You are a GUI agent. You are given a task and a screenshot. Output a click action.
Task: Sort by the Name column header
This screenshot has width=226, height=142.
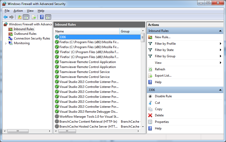[x=87, y=31]
